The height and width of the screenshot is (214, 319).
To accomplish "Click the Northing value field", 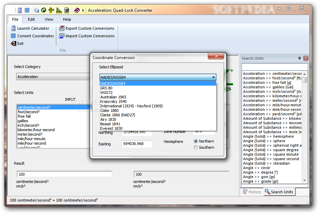I will [137, 133].
